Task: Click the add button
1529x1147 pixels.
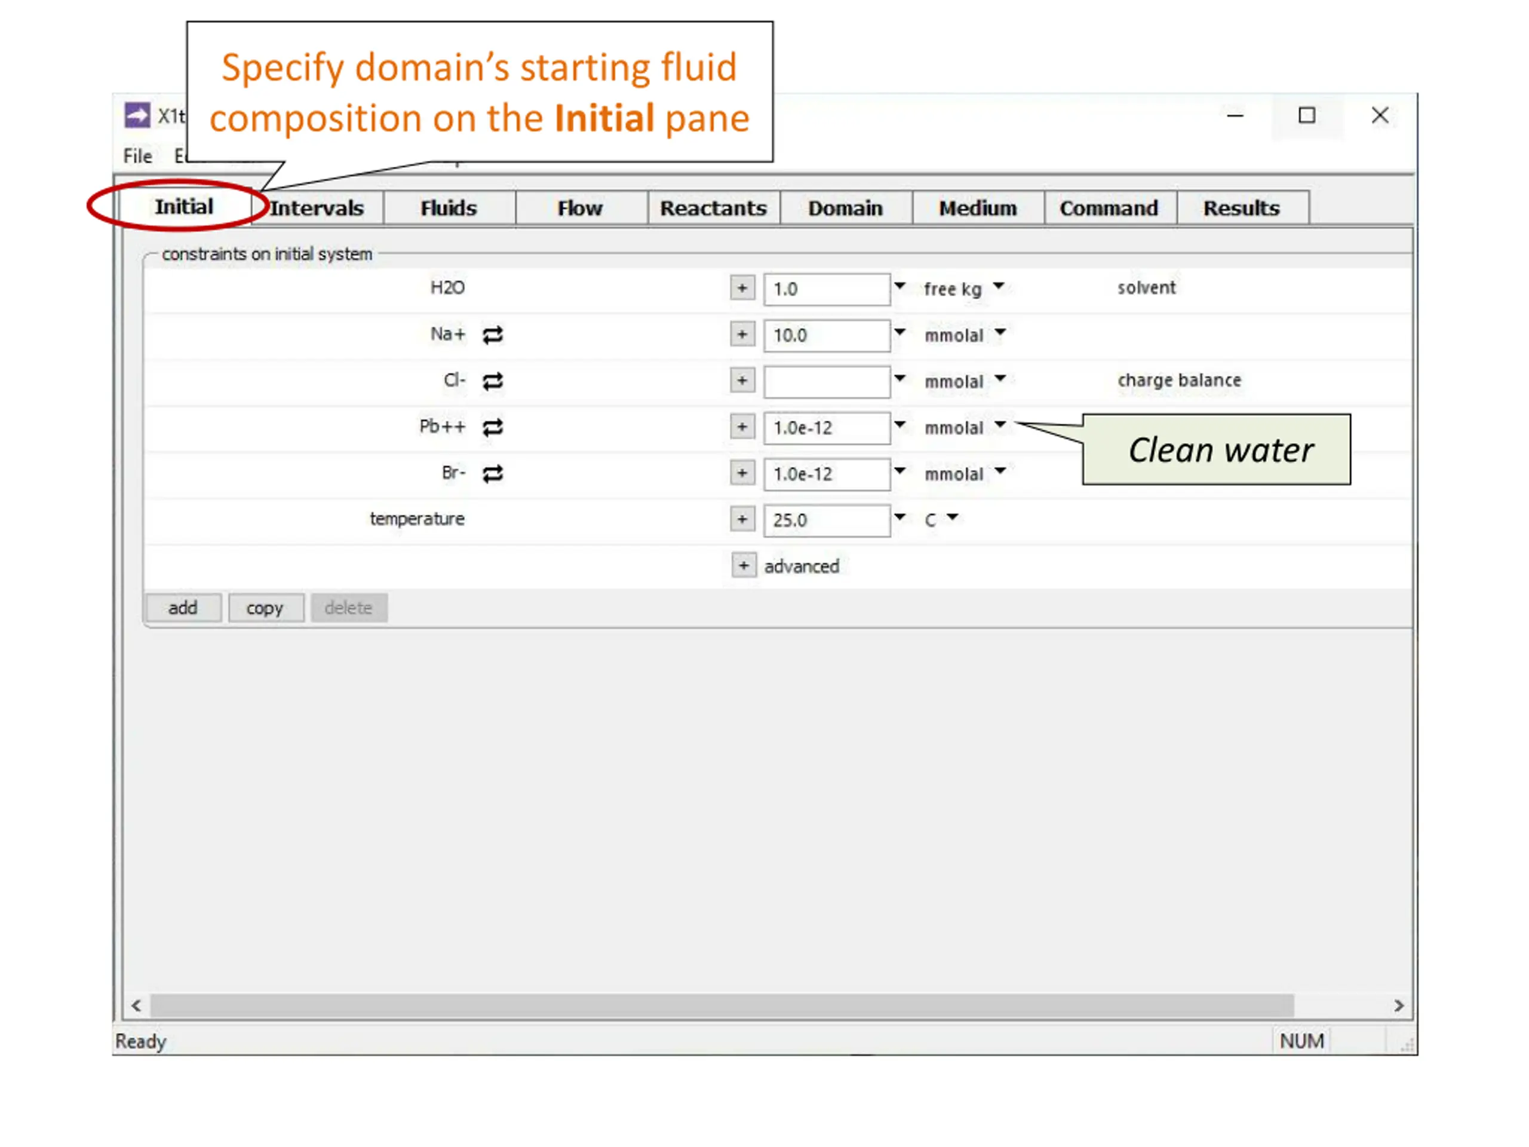Action: [x=183, y=608]
